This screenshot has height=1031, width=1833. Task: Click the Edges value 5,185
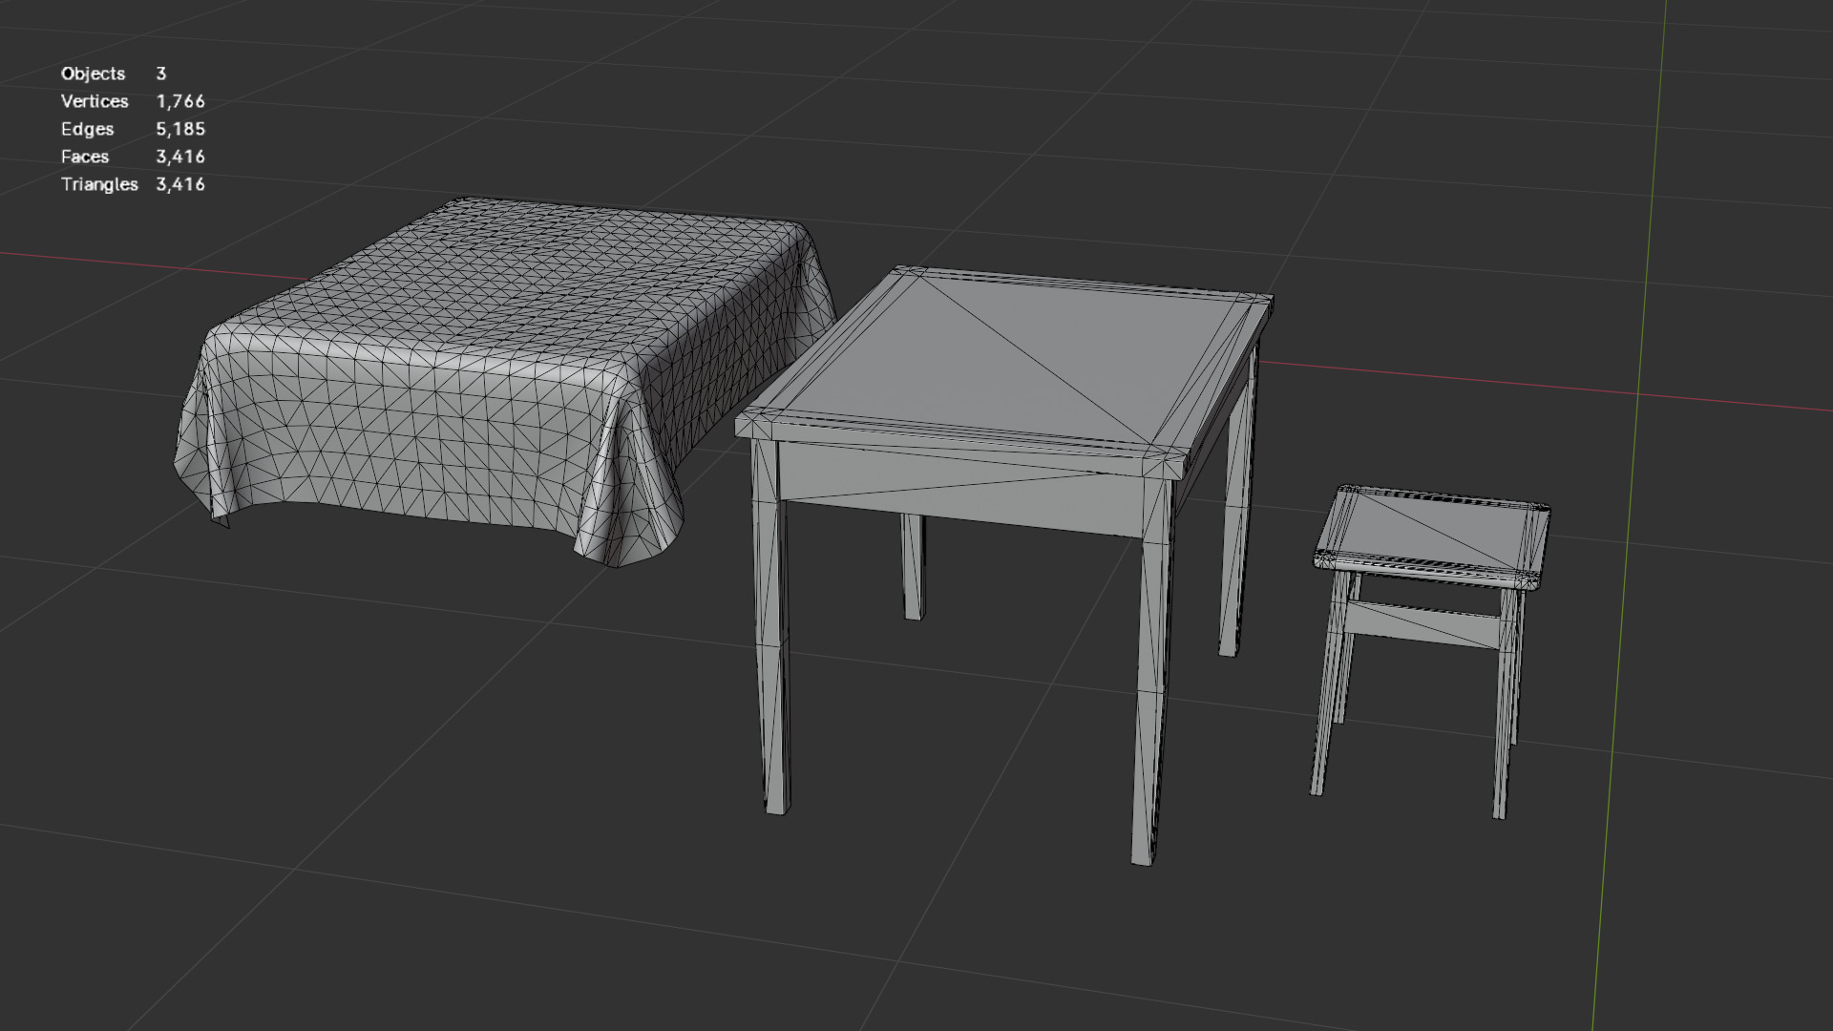(x=180, y=129)
